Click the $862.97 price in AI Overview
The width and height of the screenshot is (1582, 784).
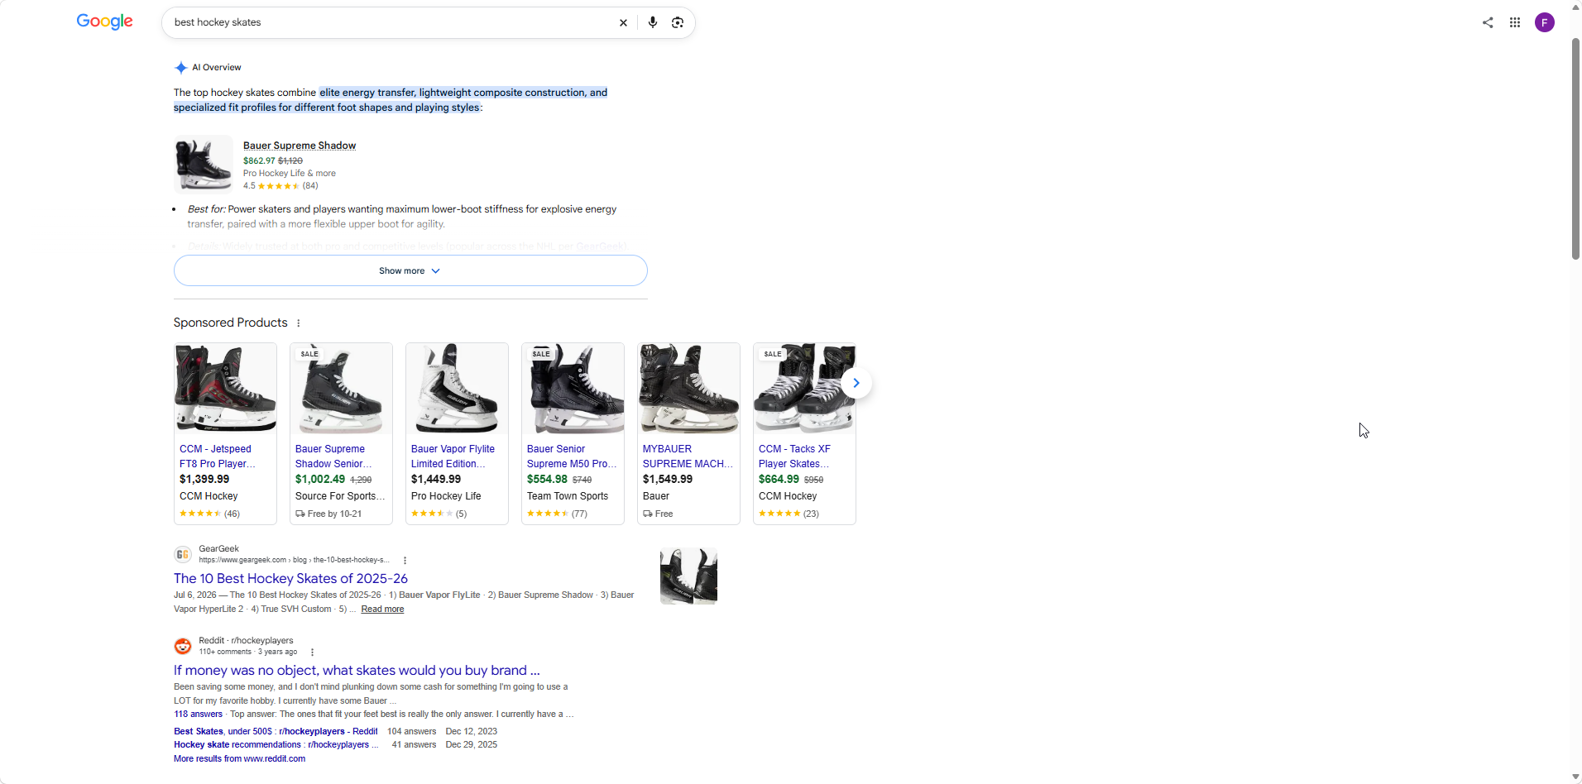coord(259,161)
